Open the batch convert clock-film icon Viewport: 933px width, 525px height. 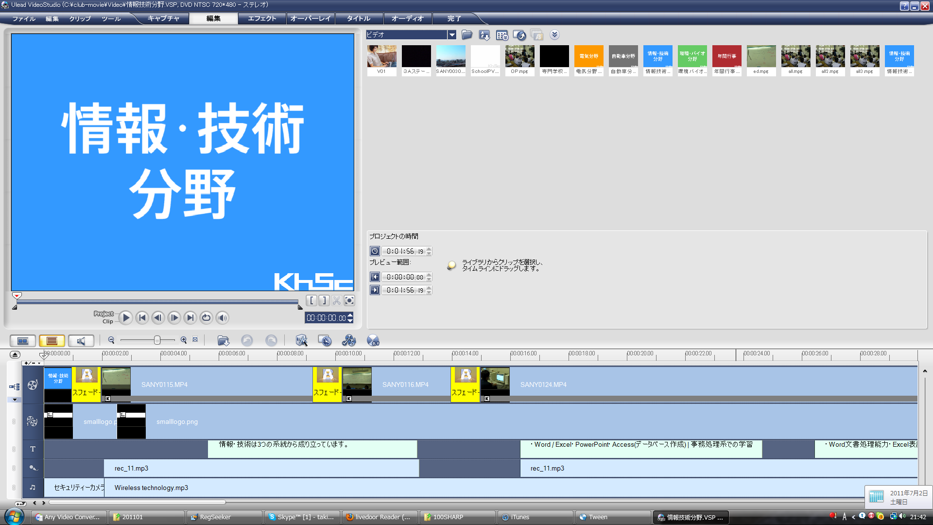point(325,340)
